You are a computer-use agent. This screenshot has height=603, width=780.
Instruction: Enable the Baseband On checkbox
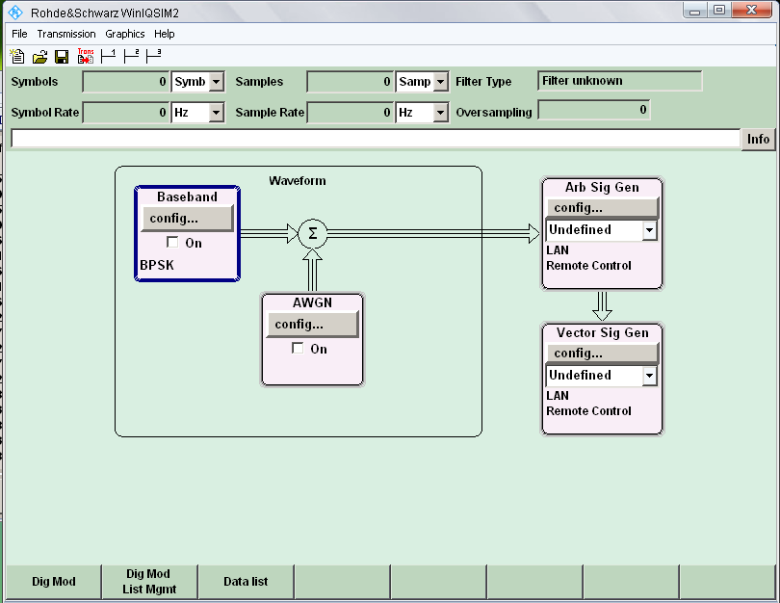[173, 243]
